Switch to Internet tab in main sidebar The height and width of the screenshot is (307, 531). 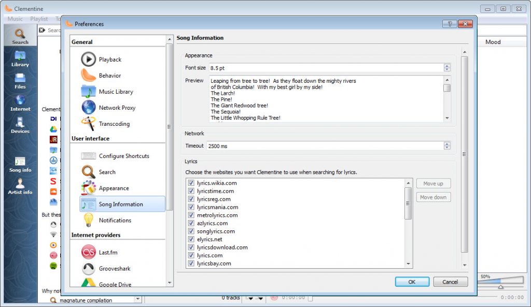click(x=20, y=103)
